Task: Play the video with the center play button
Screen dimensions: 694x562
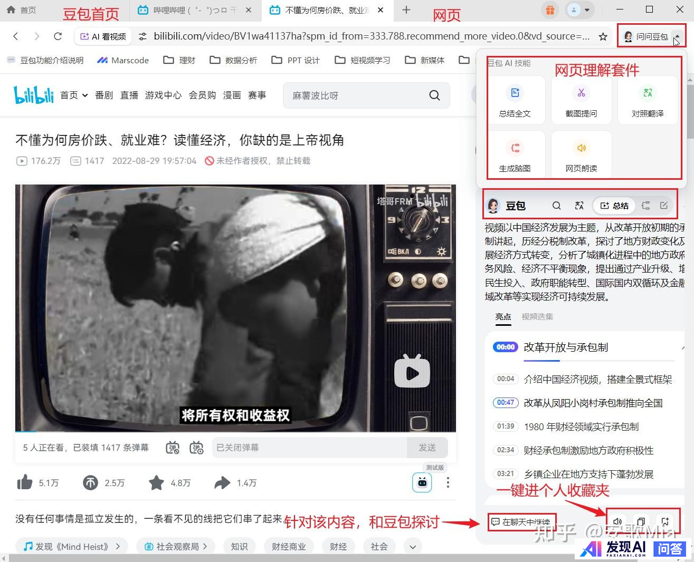Action: pyautogui.click(x=412, y=371)
